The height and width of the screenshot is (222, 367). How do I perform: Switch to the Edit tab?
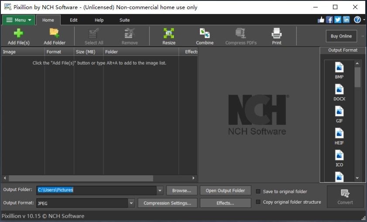click(73, 20)
